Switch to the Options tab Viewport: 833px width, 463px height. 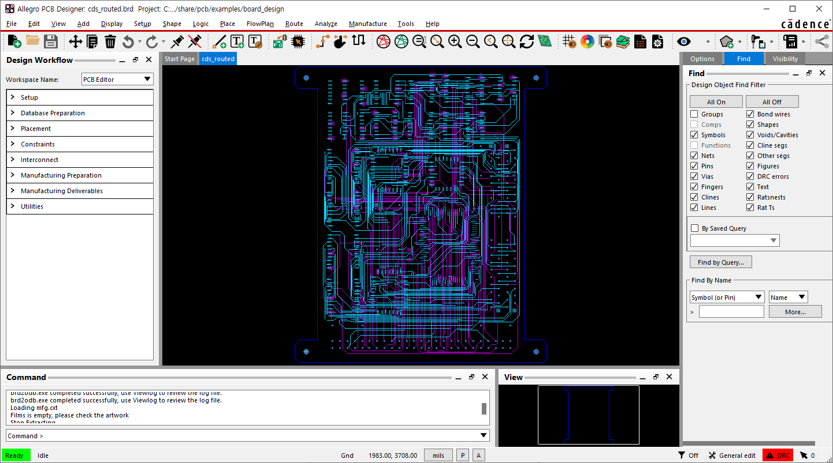(x=702, y=59)
